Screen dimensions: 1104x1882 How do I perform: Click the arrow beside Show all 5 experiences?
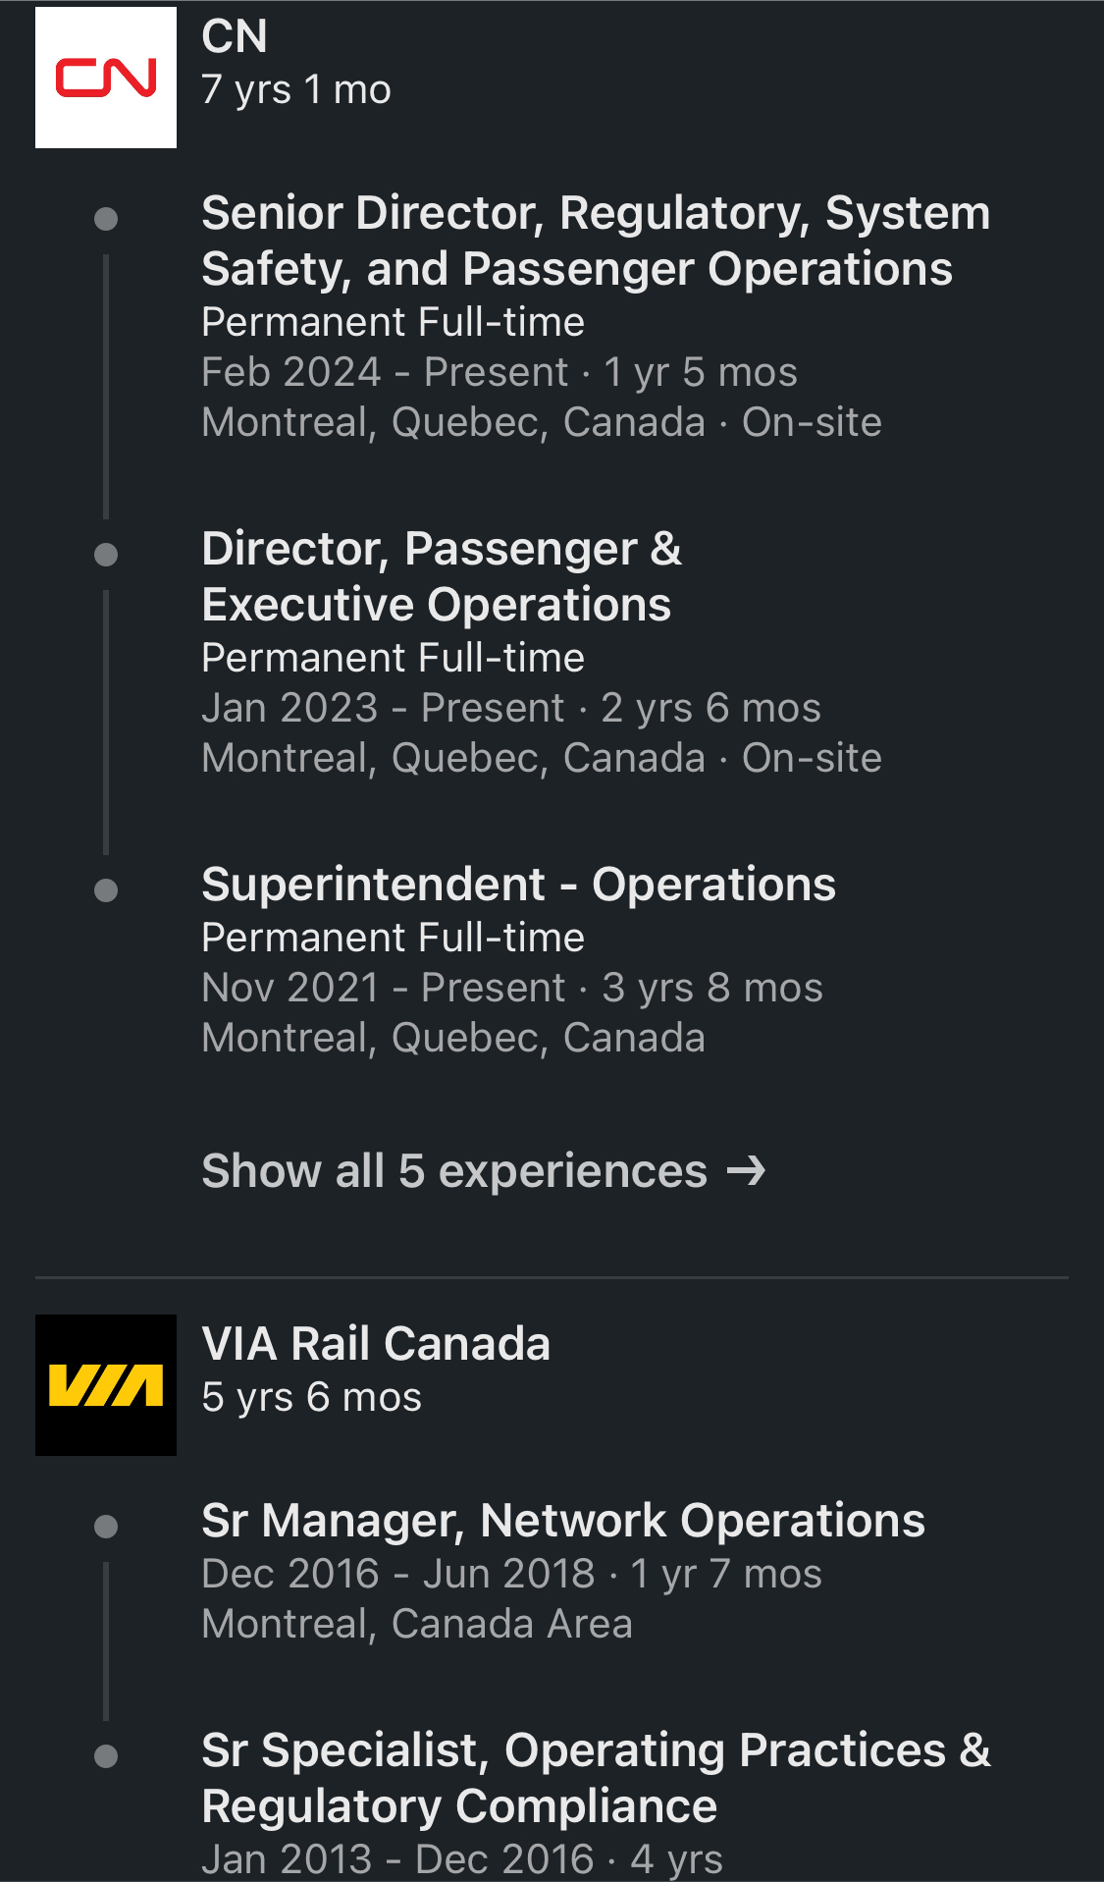point(746,1170)
